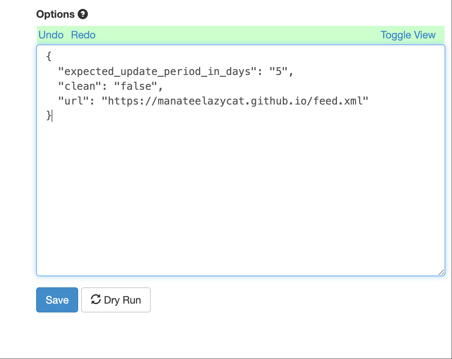Redo the reverted JSON edit

[83, 35]
